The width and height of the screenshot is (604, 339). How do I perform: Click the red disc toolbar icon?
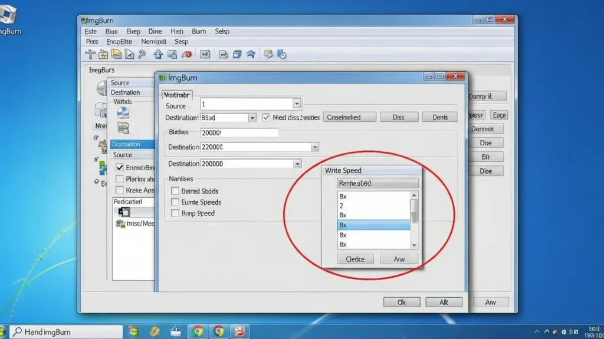click(186, 55)
